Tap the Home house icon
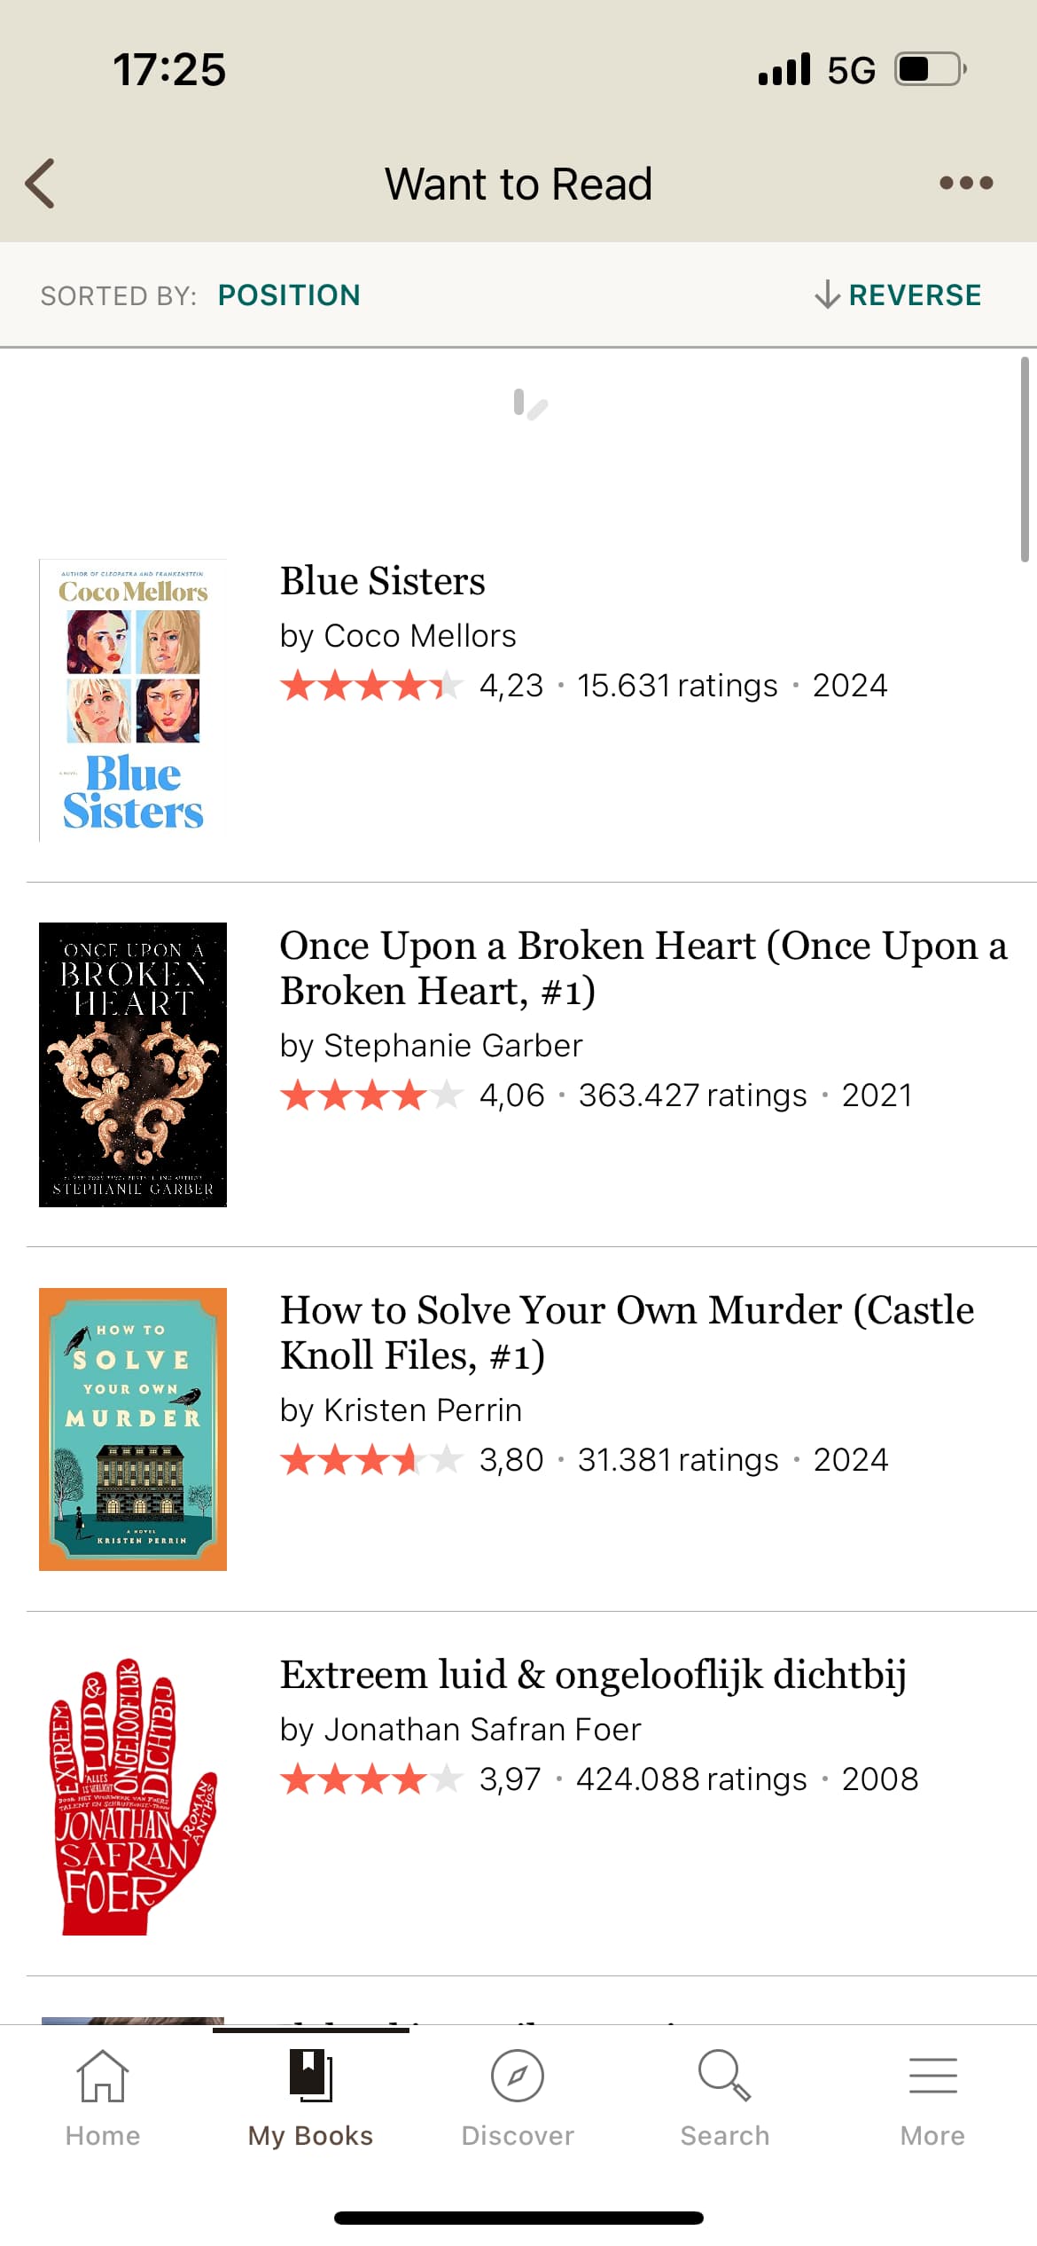The width and height of the screenshot is (1037, 2246). pos(103,2076)
